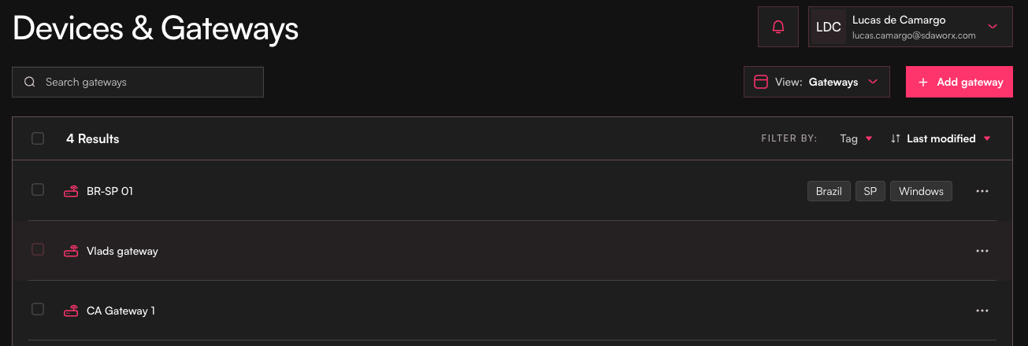The image size is (1028, 346).
Task: Open the notifications bell
Action: point(778,27)
